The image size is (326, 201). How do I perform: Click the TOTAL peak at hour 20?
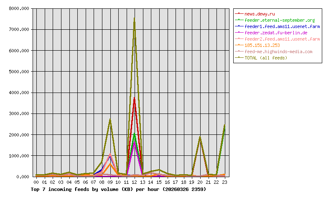point(200,137)
